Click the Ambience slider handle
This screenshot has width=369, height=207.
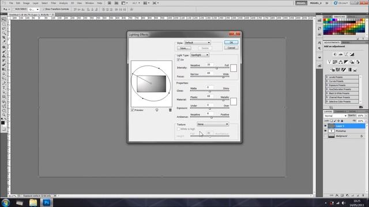pyautogui.click(x=212, y=117)
